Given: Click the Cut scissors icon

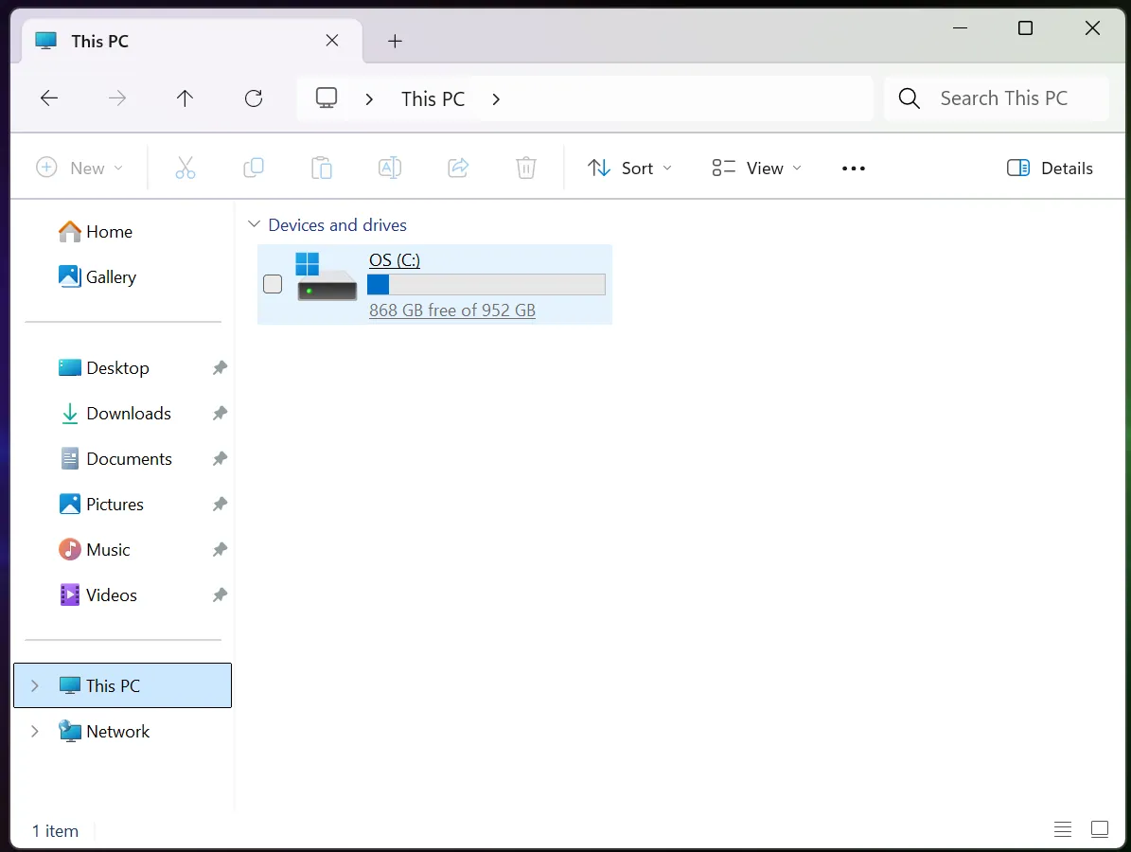Looking at the screenshot, I should [x=186, y=169].
